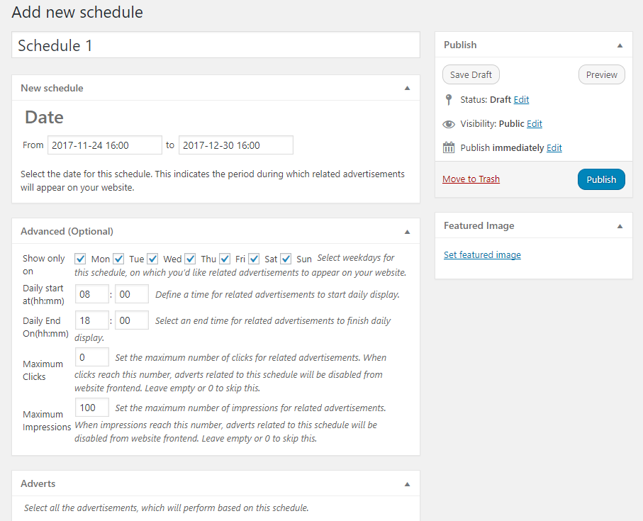
Task: Collapse the Featured Image panel
Action: 620,226
